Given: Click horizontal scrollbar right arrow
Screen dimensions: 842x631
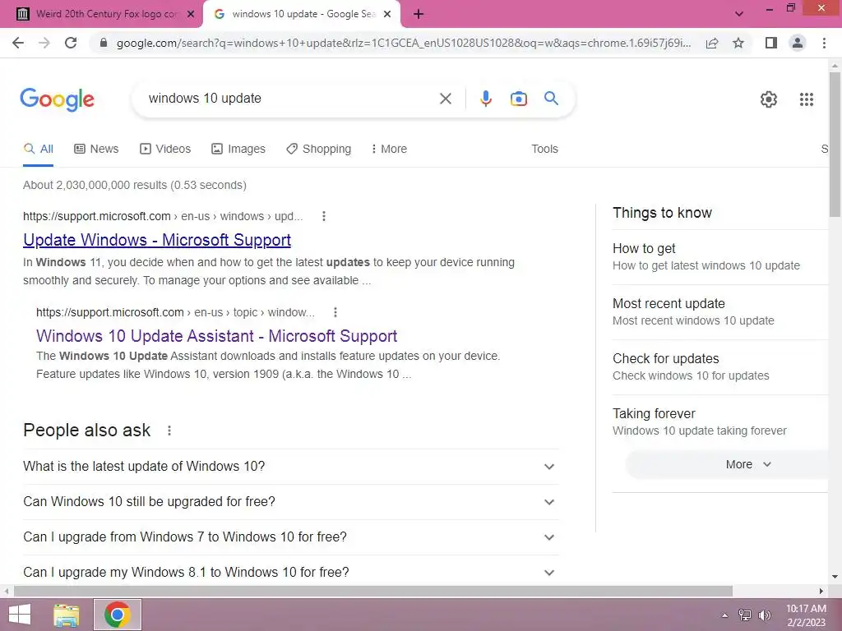Looking at the screenshot, I should pyautogui.click(x=821, y=592).
